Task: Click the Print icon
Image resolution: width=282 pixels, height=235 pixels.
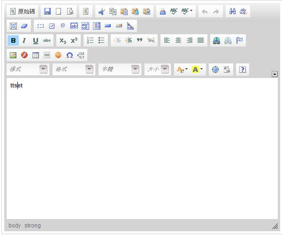Action: pyautogui.click(x=162, y=11)
